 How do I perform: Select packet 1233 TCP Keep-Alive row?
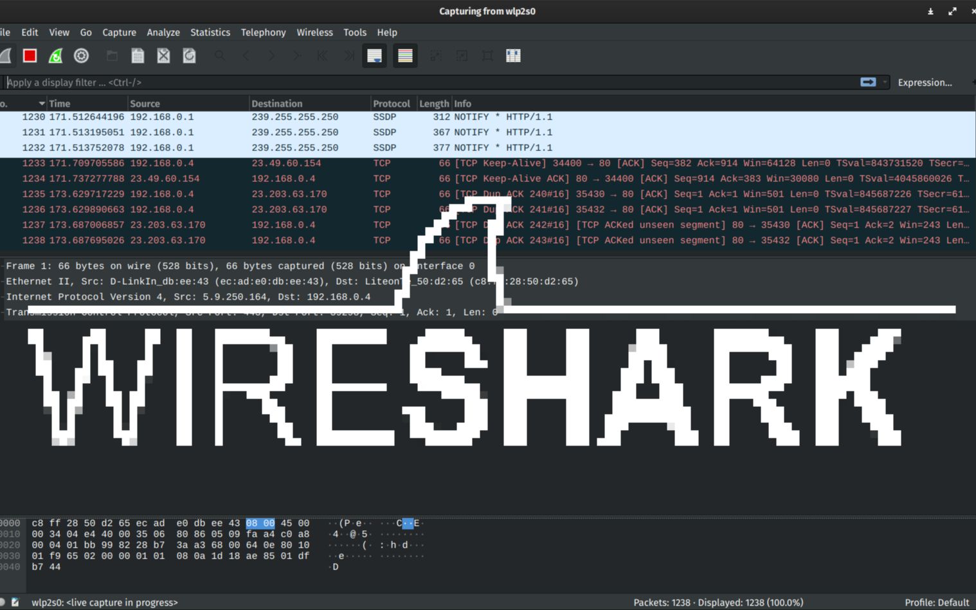click(487, 163)
